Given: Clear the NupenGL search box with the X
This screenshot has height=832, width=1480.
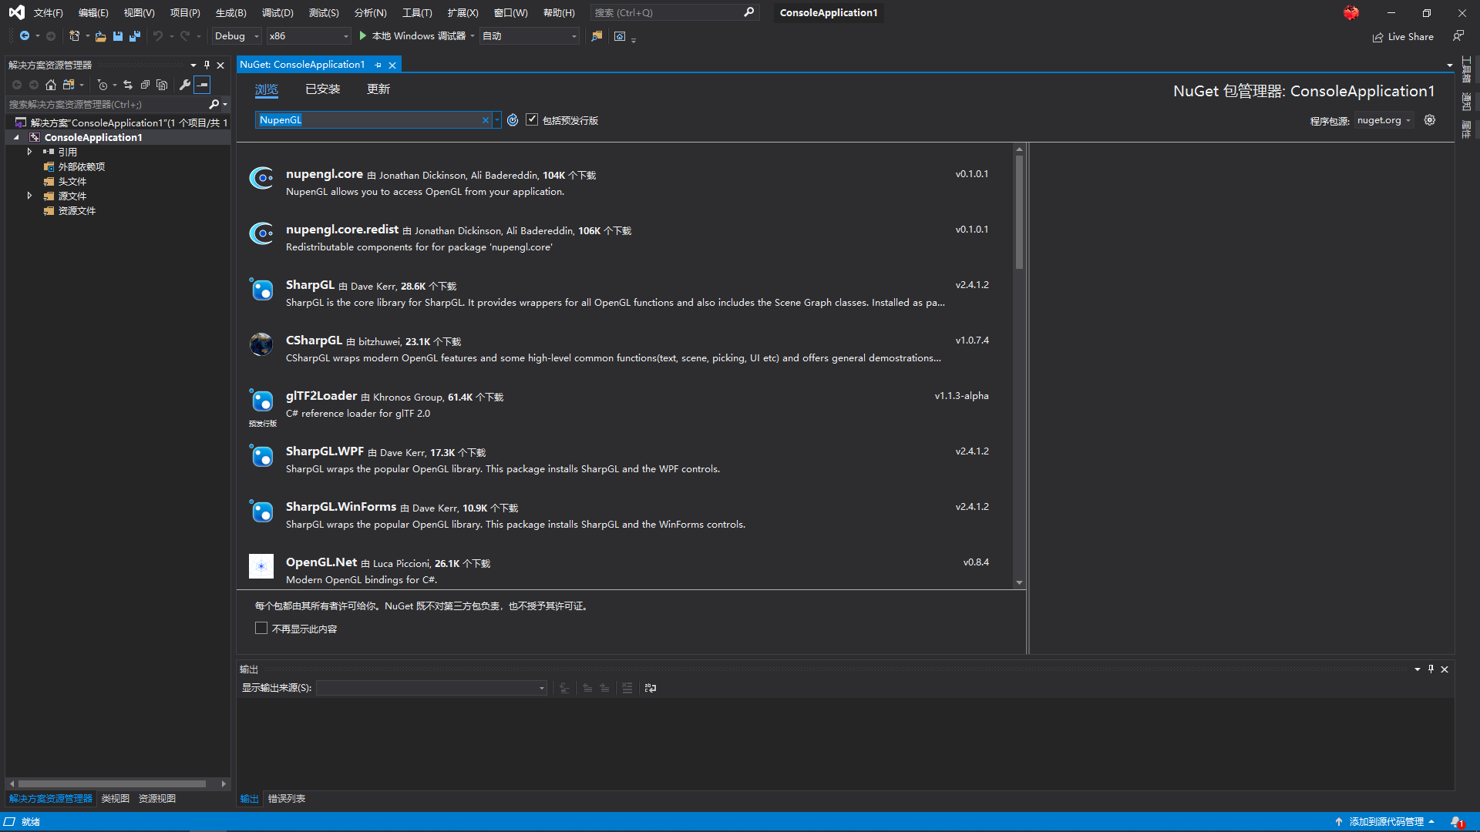Looking at the screenshot, I should (x=485, y=120).
